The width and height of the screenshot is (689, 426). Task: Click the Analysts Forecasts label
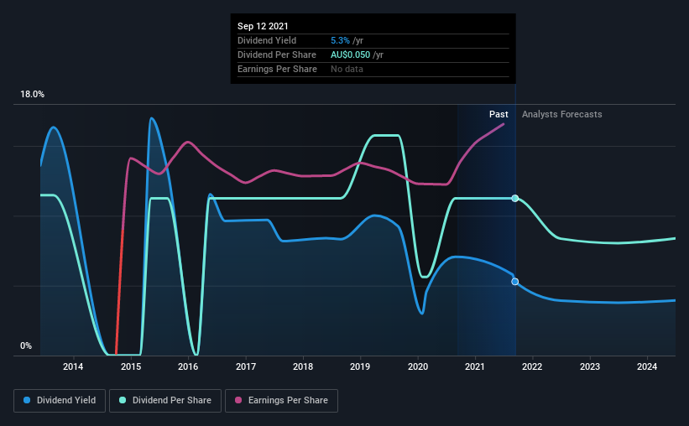click(562, 114)
